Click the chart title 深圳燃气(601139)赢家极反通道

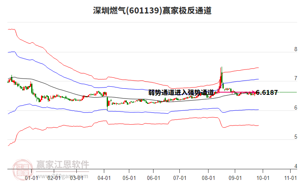point(152,10)
